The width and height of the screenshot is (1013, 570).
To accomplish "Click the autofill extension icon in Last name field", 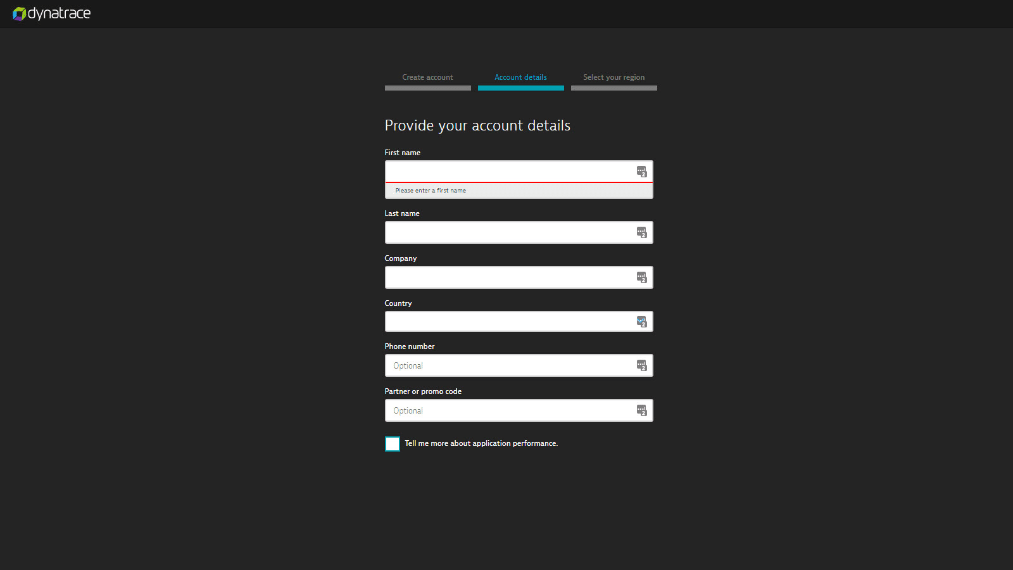I will [x=642, y=232].
